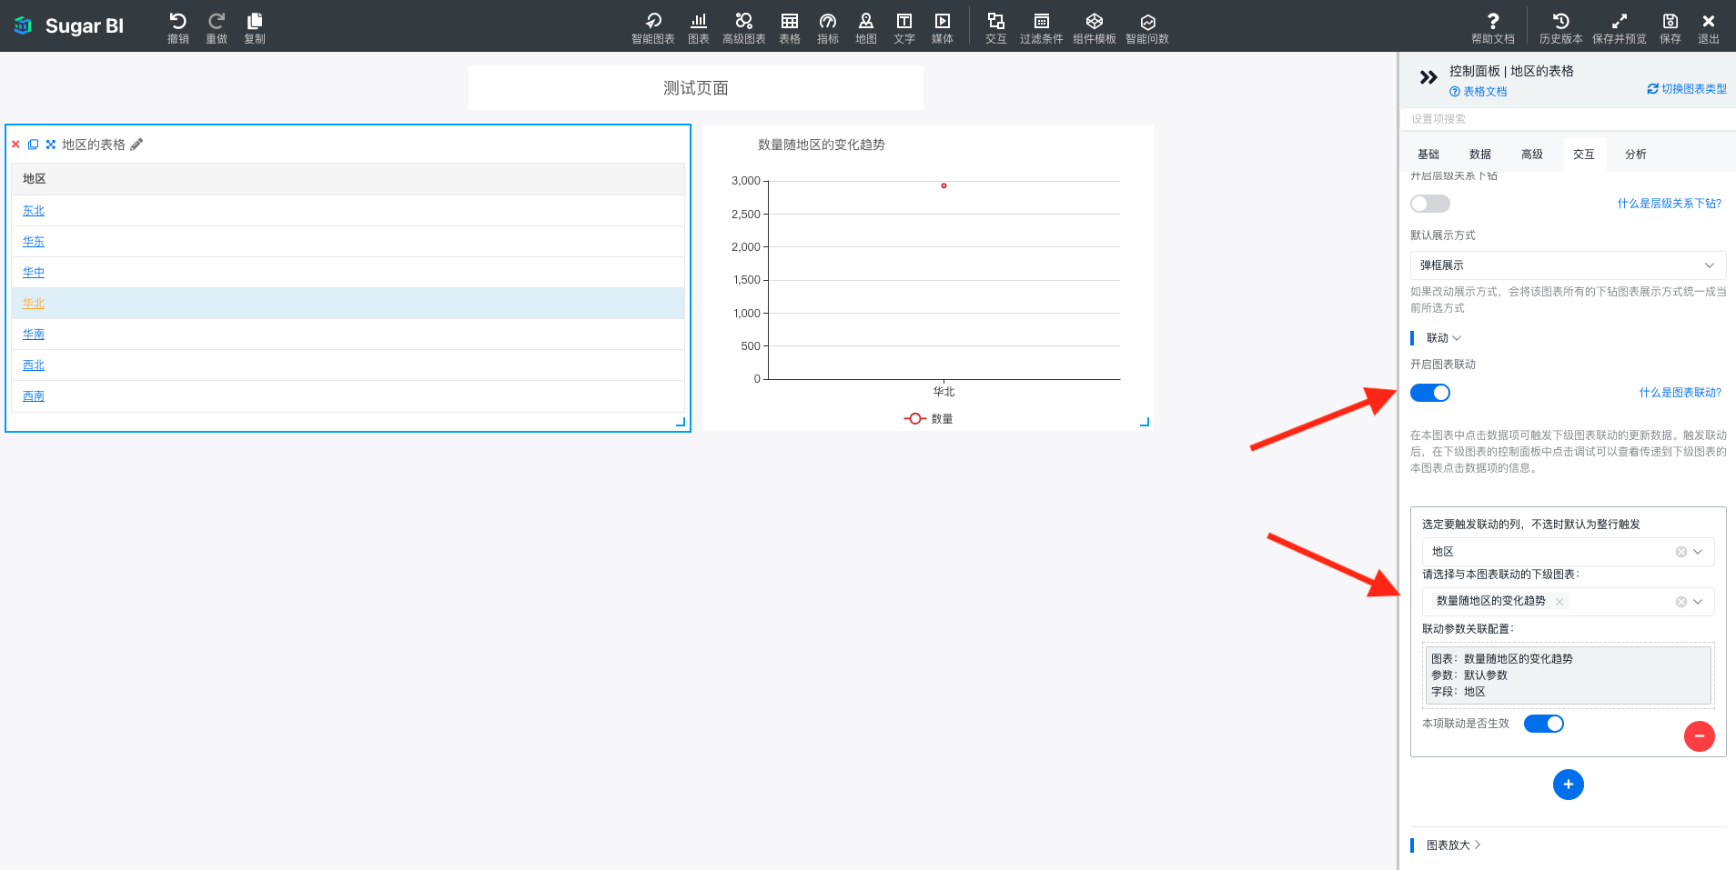Toggle 开启图表联动 chart linkage switch
This screenshot has height=870, width=1736.
coord(1430,393)
